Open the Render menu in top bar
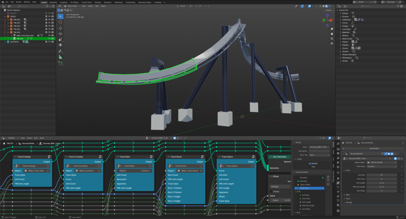The height and width of the screenshot is (219, 406). pos(19,2)
